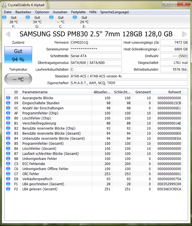Click the Eingeschaltet value 1761 mal

pyautogui.click(x=174, y=63)
